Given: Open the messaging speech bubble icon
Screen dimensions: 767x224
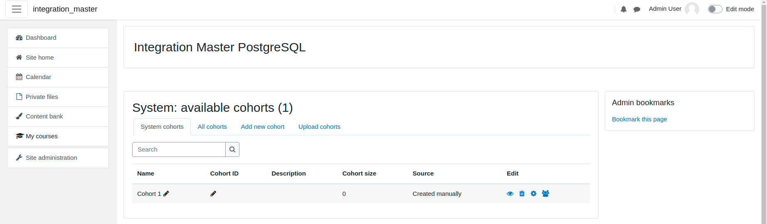Looking at the screenshot, I should (x=637, y=9).
